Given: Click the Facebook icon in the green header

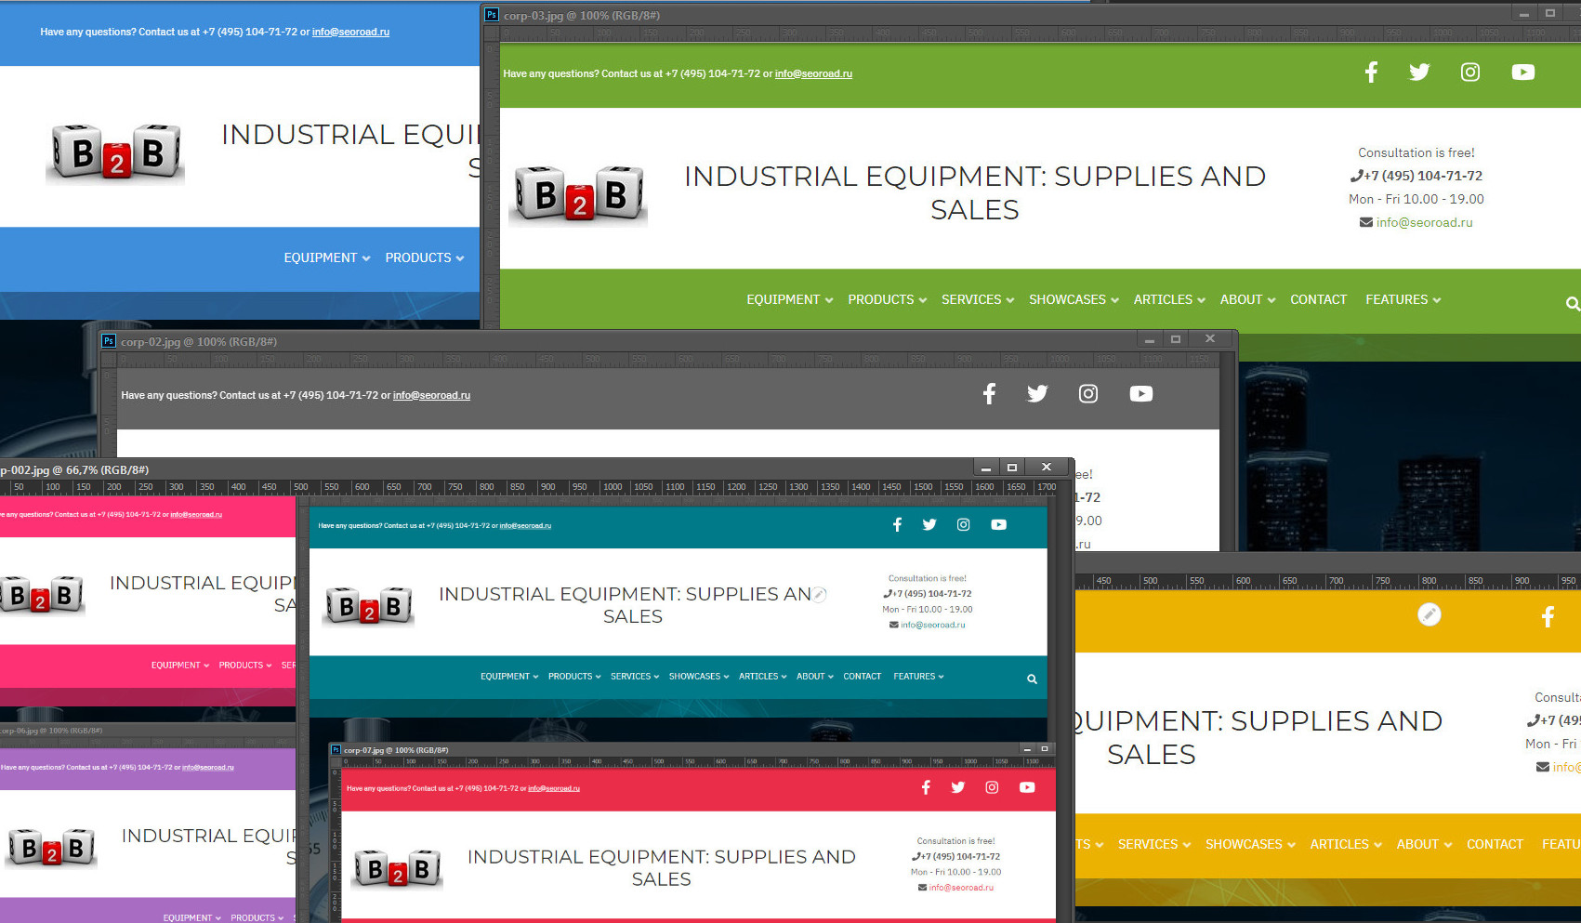Looking at the screenshot, I should coord(1371,73).
